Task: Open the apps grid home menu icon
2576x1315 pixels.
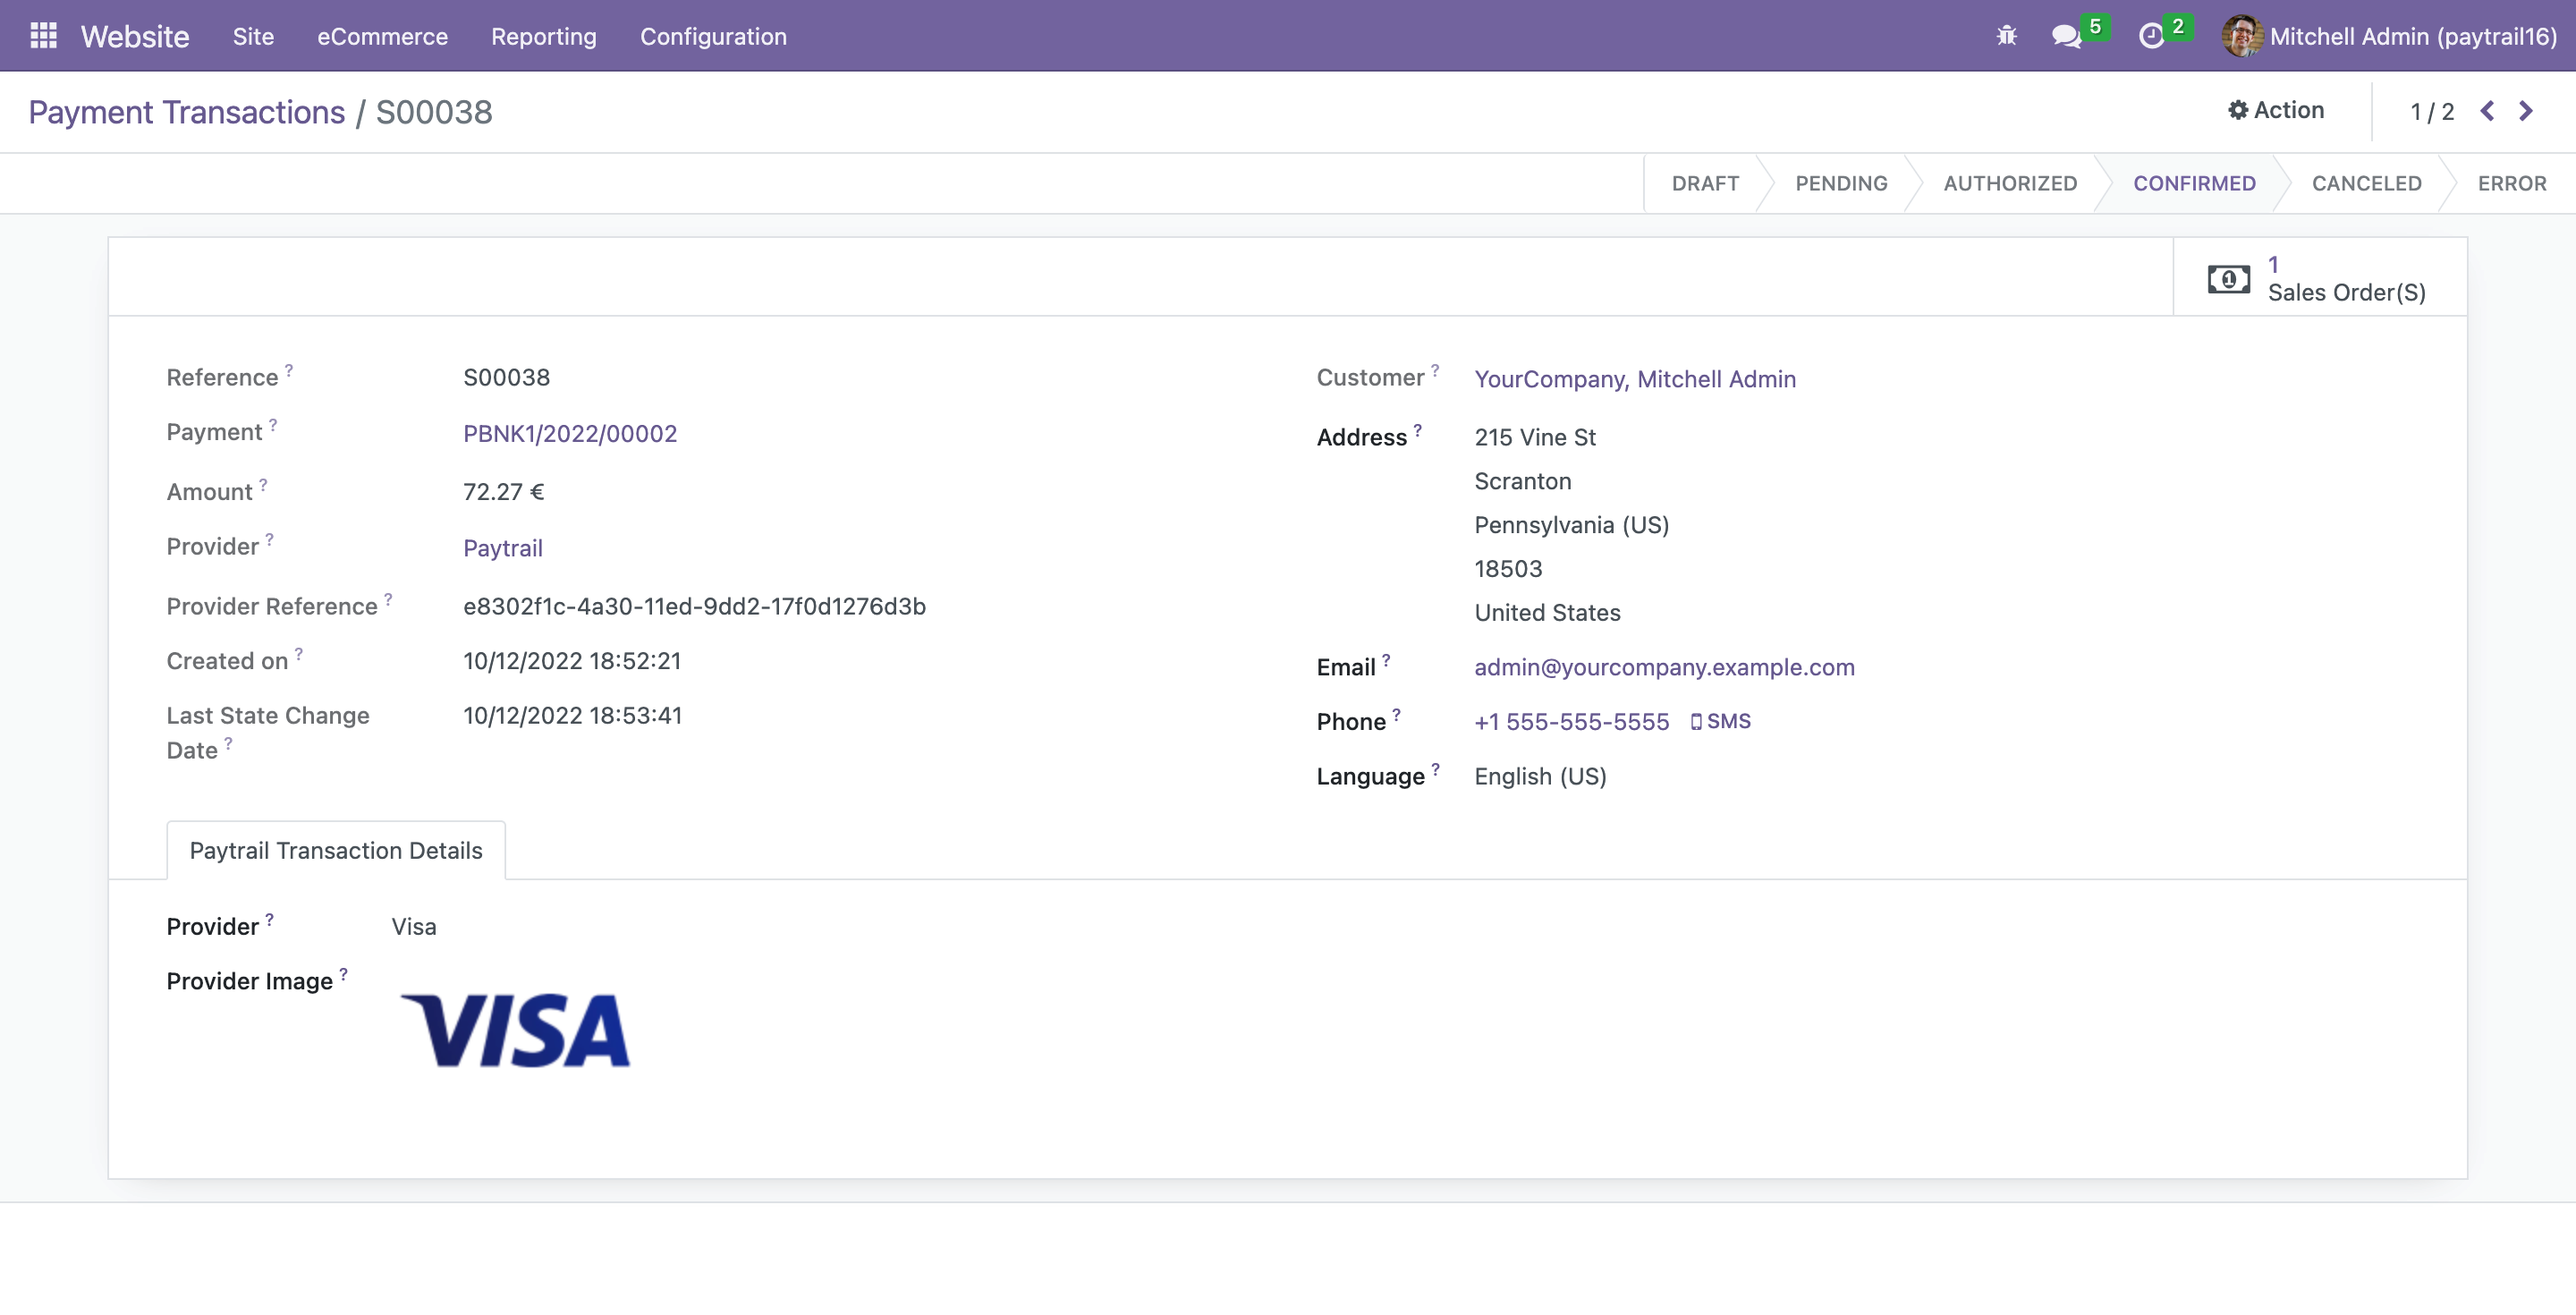Action: click(43, 36)
